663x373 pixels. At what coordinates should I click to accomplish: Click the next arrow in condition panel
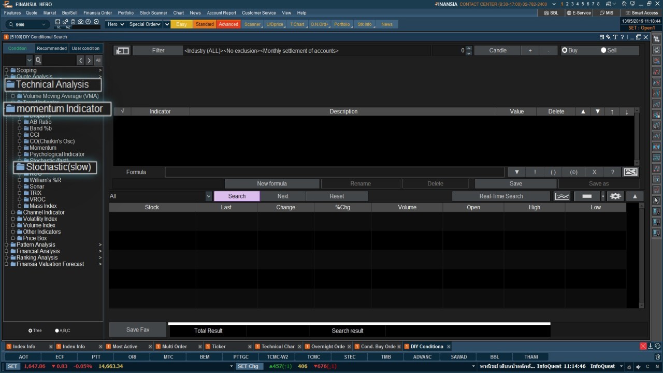(89, 60)
